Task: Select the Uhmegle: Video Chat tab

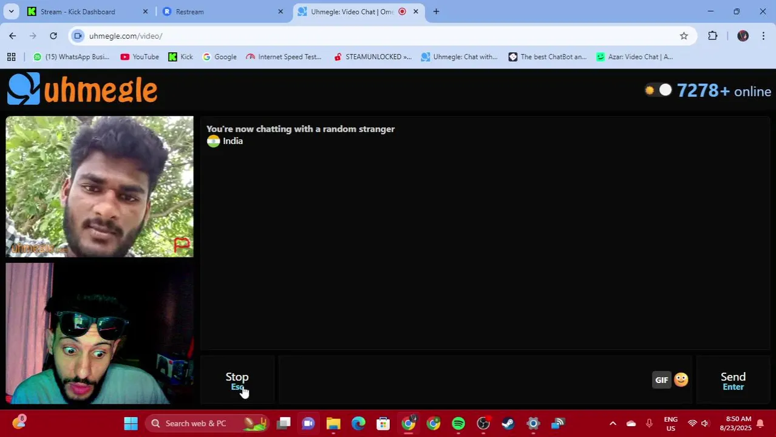Action: [x=352, y=12]
